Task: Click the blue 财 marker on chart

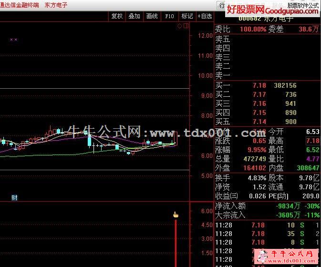Action: point(14,198)
